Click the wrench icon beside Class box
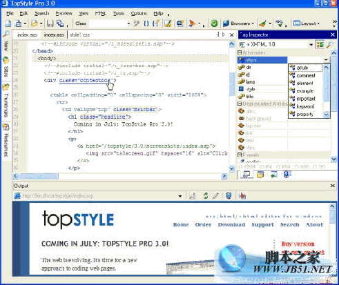339x285 pixels. [x=137, y=23]
